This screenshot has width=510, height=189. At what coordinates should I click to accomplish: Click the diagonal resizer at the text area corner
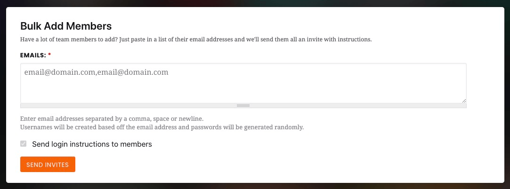point(463,100)
